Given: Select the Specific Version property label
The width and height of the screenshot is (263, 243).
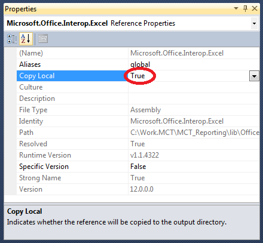Looking at the screenshot, I should click(x=44, y=167).
